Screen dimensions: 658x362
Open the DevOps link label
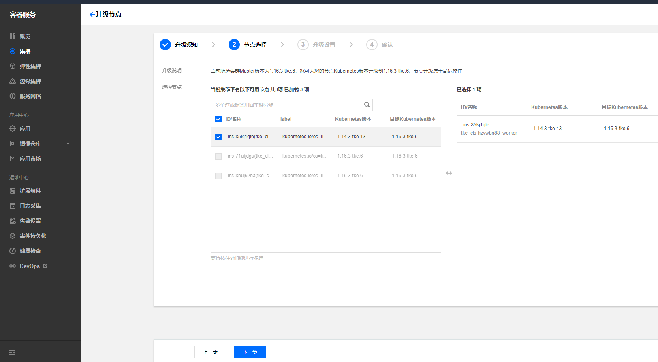tap(30, 266)
